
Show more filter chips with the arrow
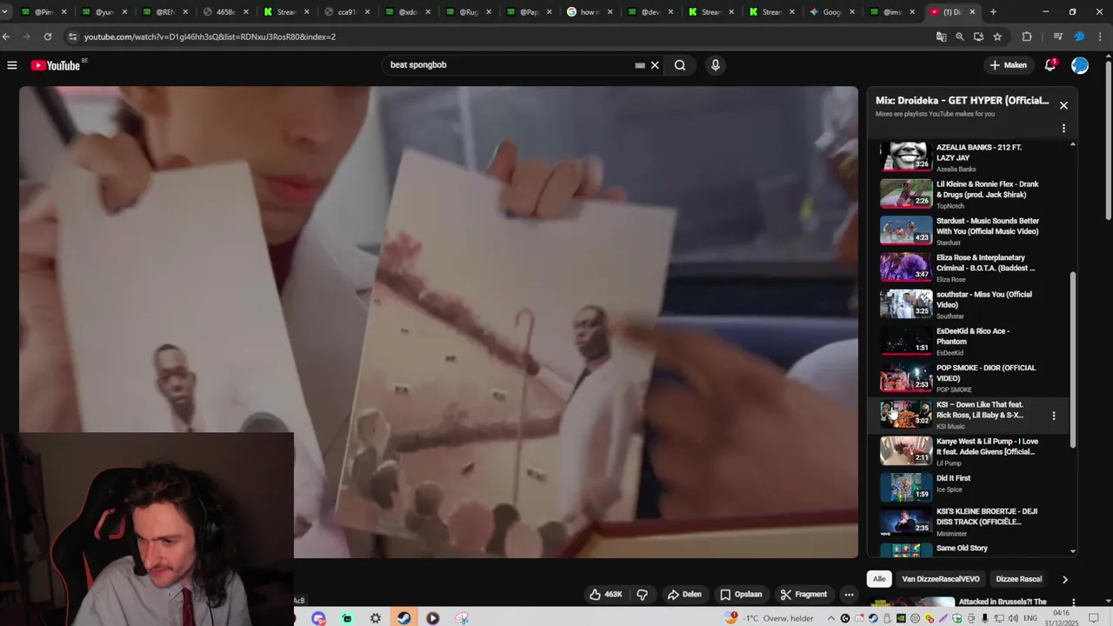tap(1065, 579)
